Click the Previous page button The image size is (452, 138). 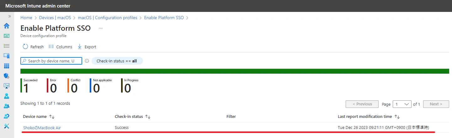(362, 104)
